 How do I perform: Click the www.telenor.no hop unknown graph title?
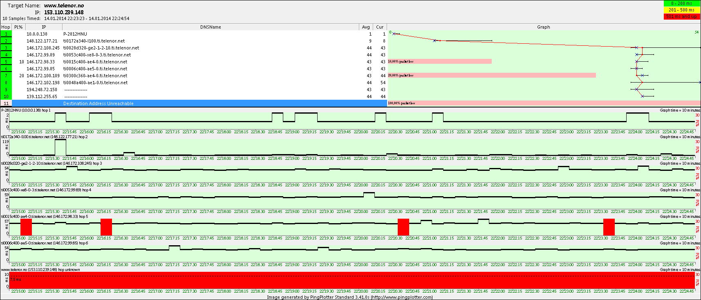pyautogui.click(x=40, y=270)
